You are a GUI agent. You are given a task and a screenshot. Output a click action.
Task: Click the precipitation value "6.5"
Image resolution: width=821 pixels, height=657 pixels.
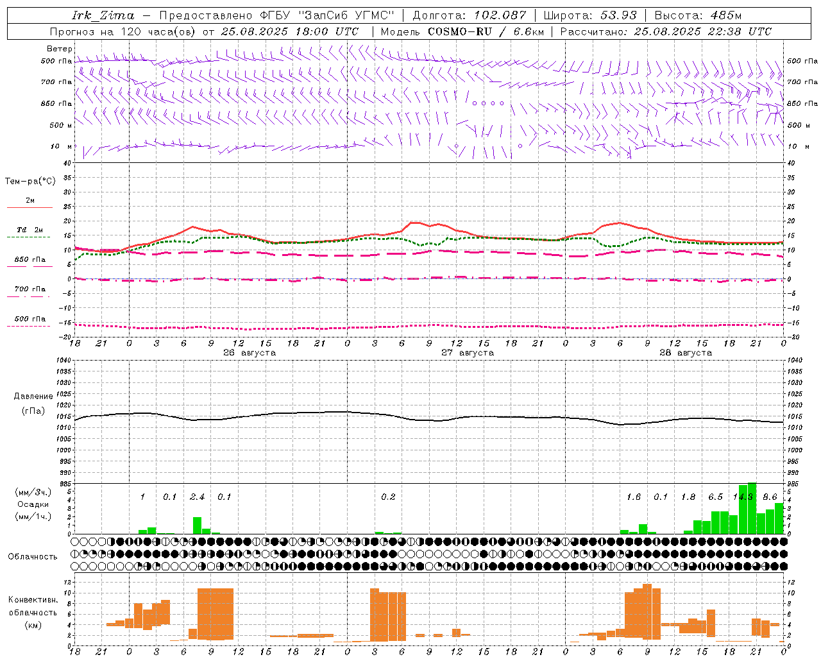pos(715,497)
